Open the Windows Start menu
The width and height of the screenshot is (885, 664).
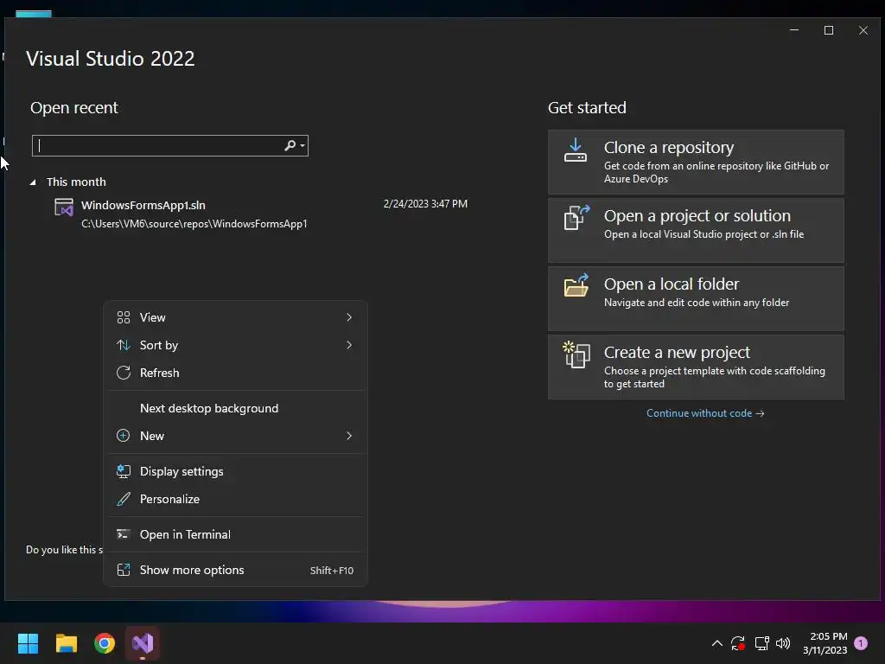point(28,643)
